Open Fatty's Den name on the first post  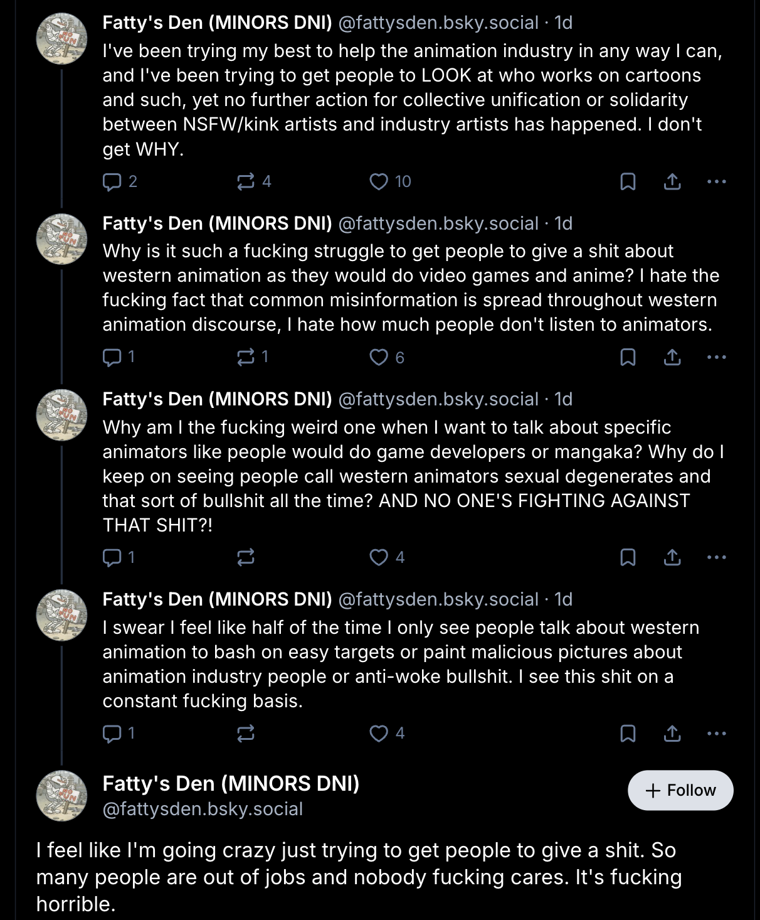pos(217,23)
